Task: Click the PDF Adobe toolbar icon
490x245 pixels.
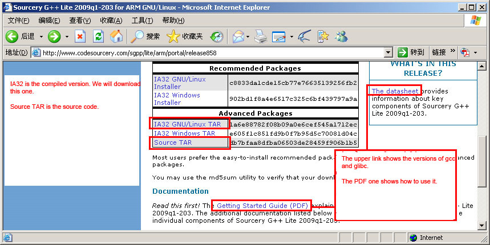Action: pyautogui.click(x=465, y=52)
